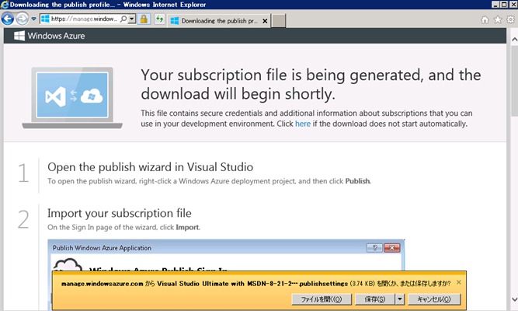The width and height of the screenshot is (518, 311).
Task: Expand the save options dropdown arrow
Action: tap(400, 299)
